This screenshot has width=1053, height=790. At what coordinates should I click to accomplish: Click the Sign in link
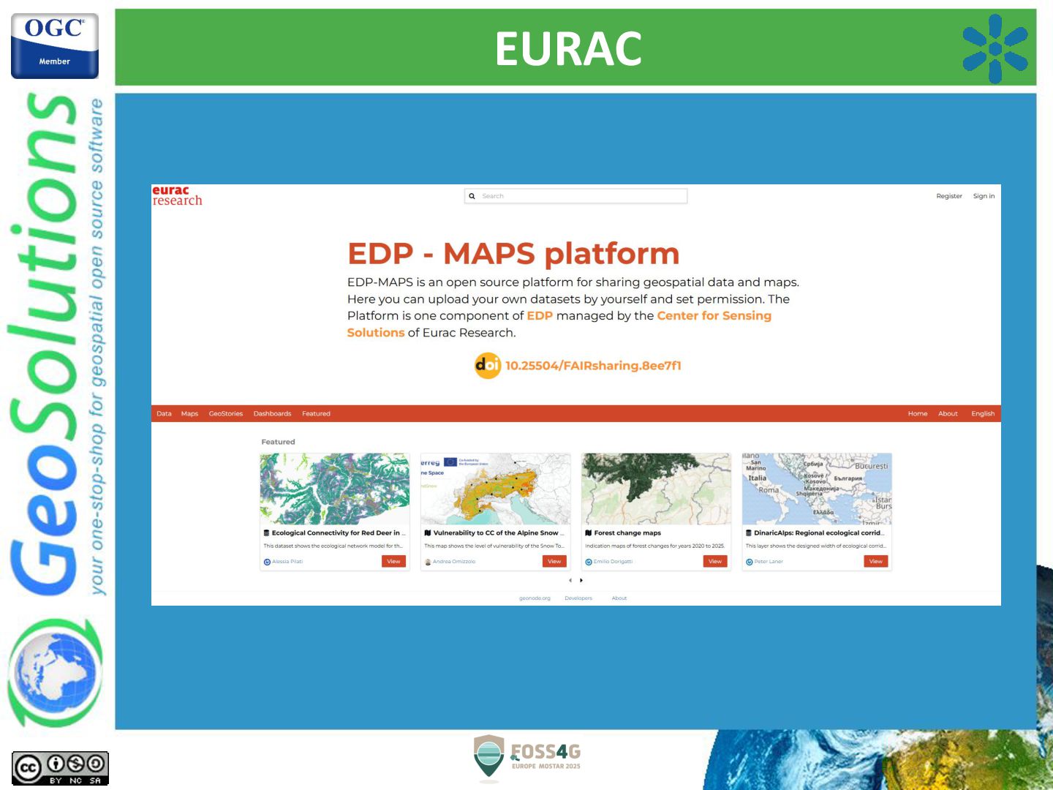984,196
